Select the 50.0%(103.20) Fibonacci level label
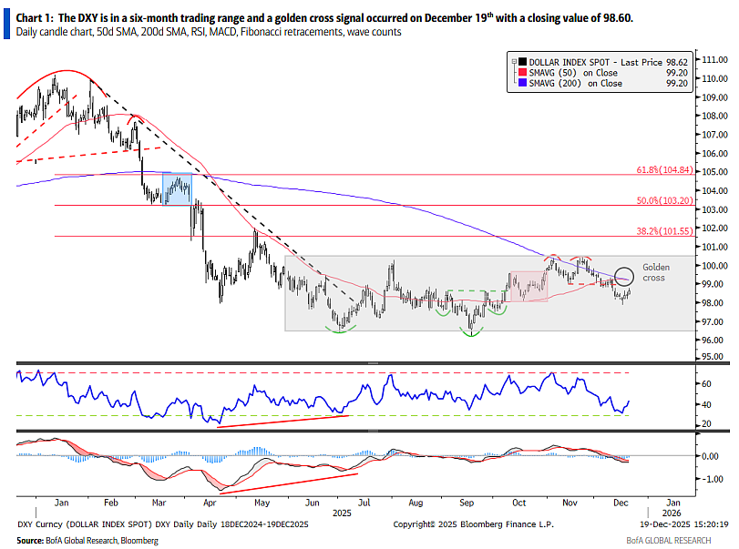The height and width of the screenshot is (549, 739). coord(664,200)
